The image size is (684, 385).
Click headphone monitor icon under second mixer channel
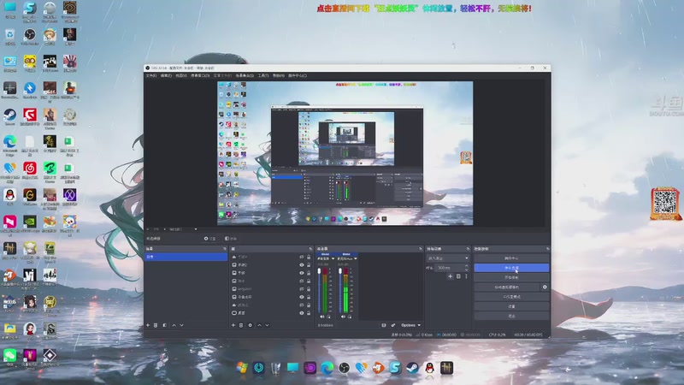point(350,317)
